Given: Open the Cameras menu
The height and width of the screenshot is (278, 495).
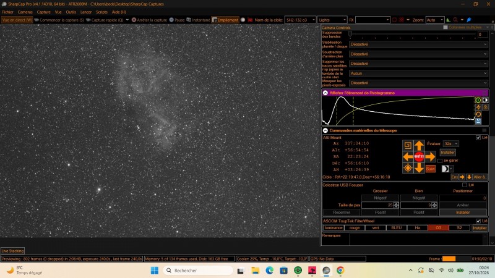Looking at the screenshot, I should [x=25, y=12].
